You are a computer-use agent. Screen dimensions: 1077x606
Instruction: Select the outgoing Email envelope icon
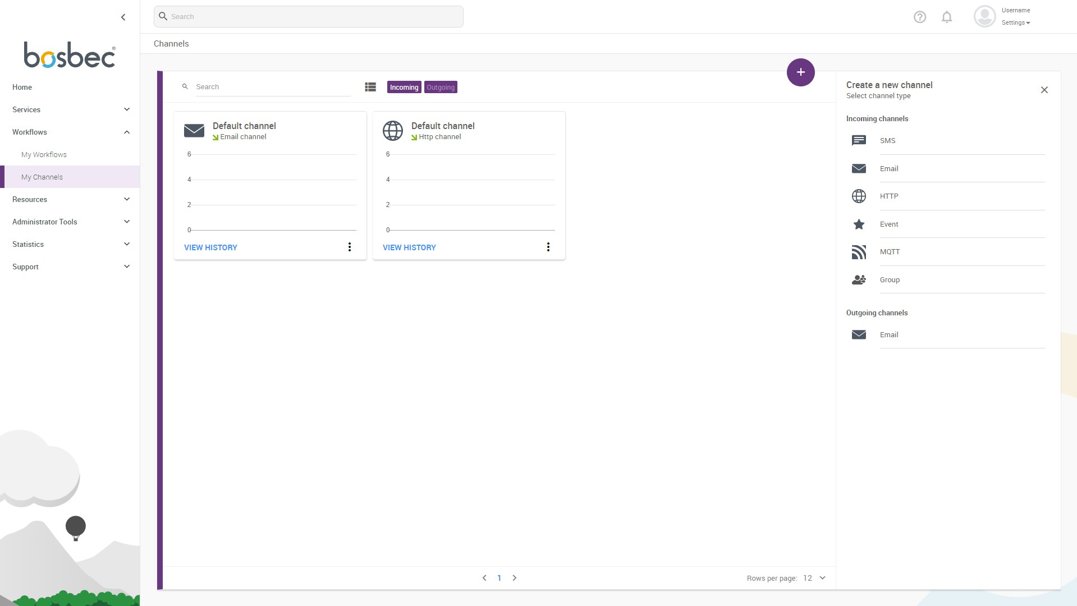(859, 334)
